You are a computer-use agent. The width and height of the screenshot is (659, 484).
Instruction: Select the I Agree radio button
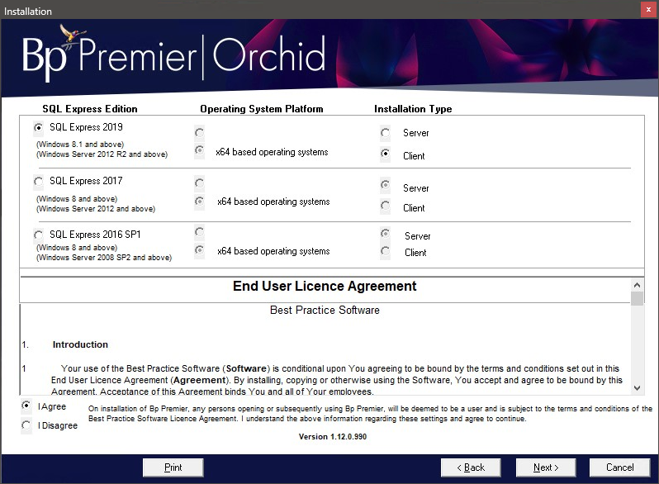pyautogui.click(x=26, y=406)
